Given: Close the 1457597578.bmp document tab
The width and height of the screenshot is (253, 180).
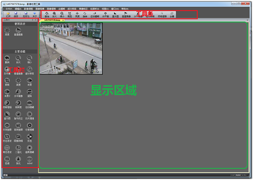Looking at the screenshot, I should (63, 20).
